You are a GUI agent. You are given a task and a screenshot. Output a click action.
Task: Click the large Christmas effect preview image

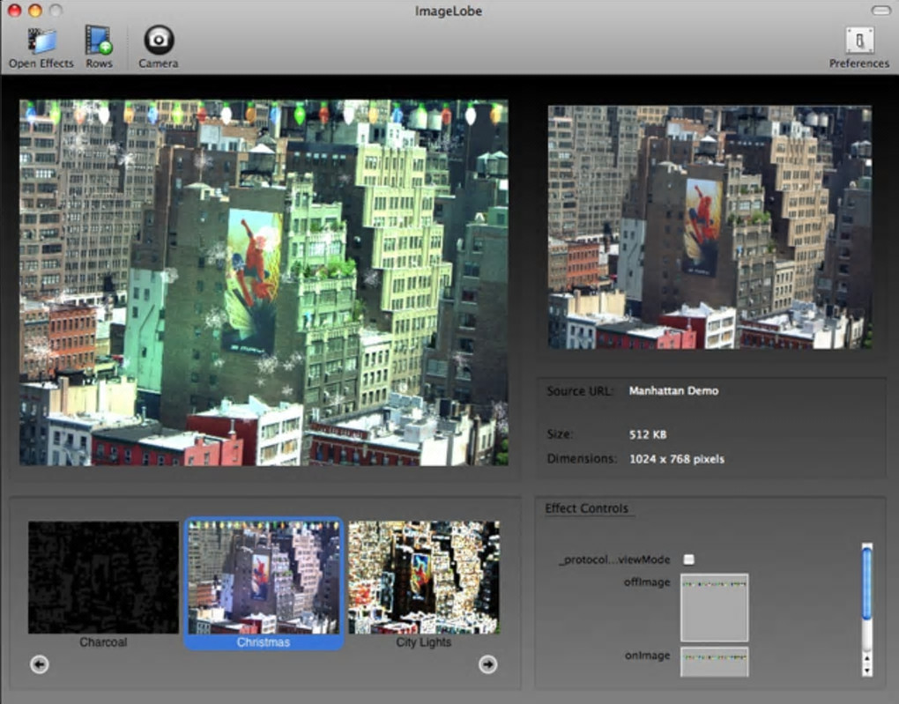point(264,282)
